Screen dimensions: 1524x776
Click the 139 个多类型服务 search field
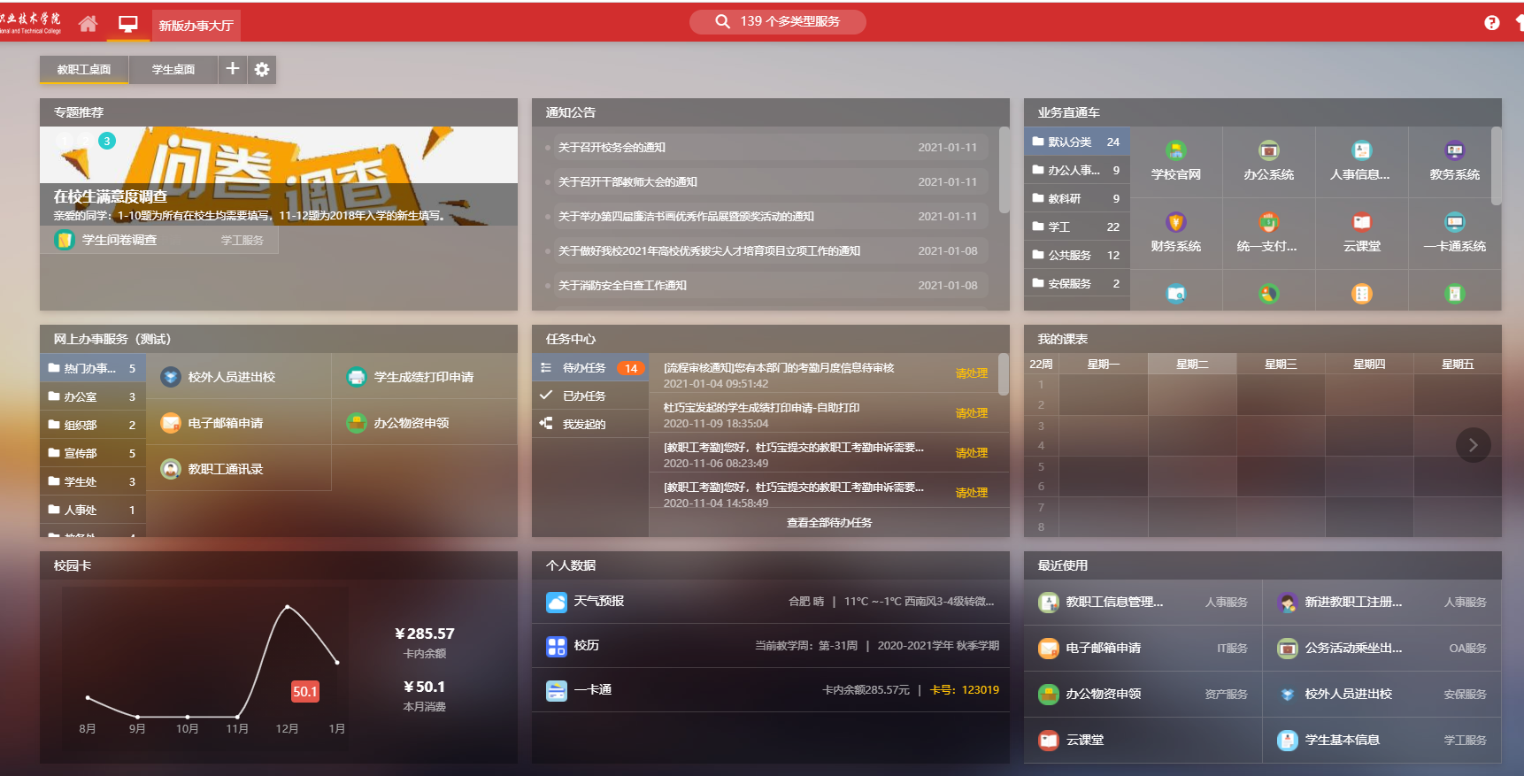(778, 21)
